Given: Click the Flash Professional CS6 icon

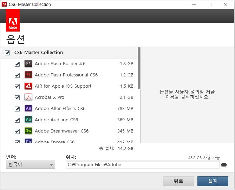Looking at the screenshot, I should (28, 75).
